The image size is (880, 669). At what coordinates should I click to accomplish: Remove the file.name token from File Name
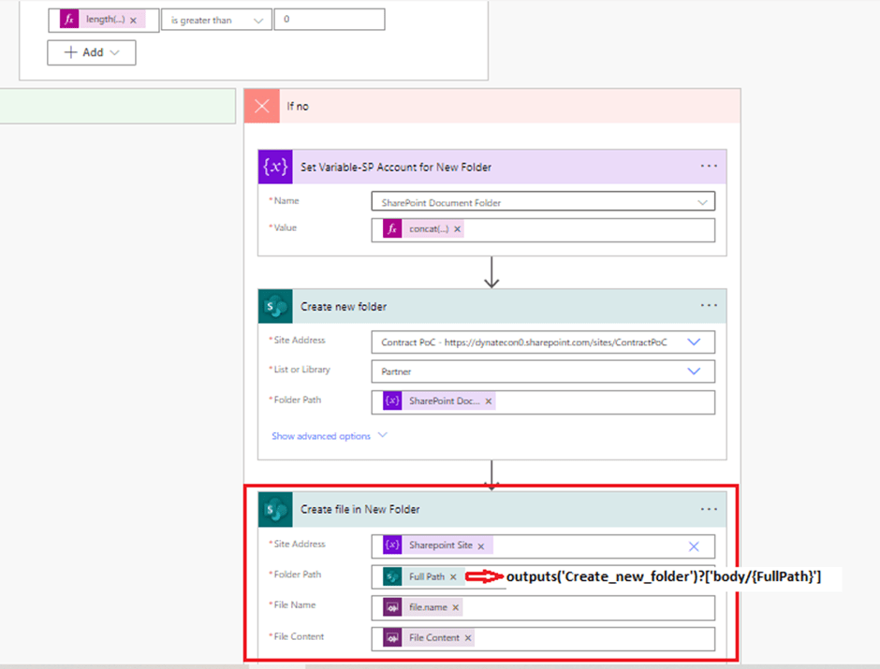pos(456,608)
